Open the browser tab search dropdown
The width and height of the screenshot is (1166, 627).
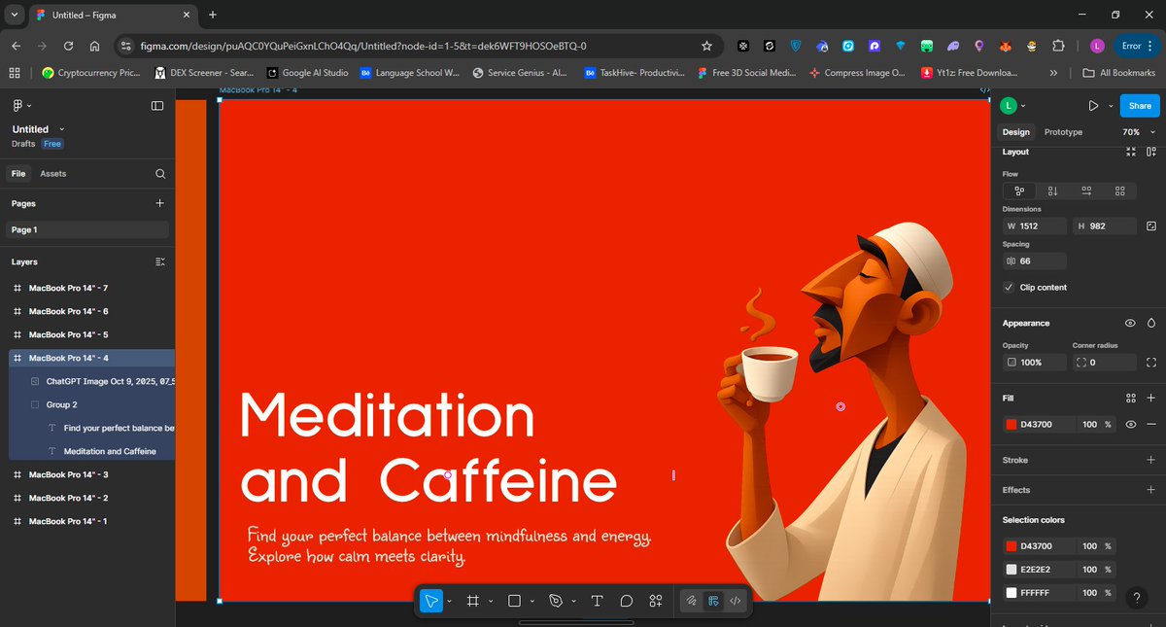(15, 15)
